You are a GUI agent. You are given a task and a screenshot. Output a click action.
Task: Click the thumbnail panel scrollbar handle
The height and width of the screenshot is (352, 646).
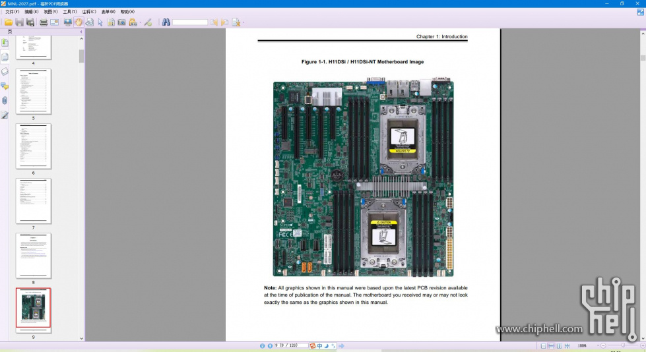pos(82,56)
